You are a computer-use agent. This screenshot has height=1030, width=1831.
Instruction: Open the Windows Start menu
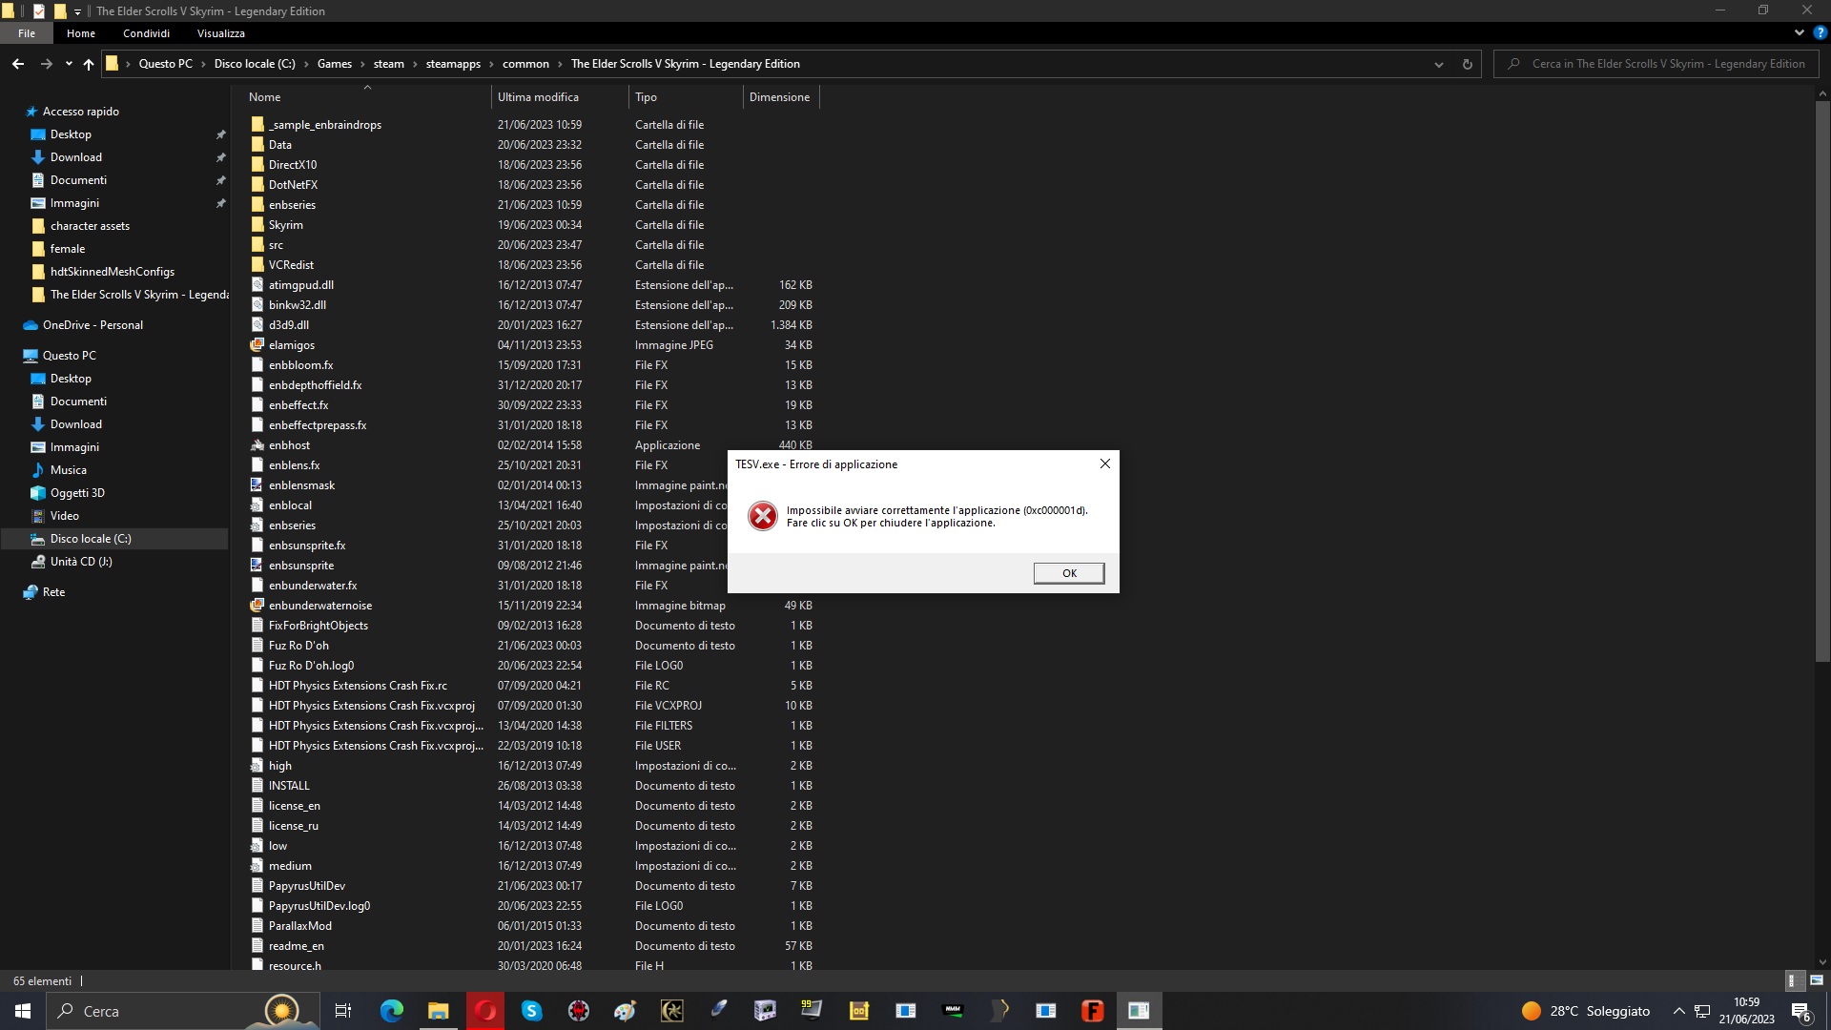(x=23, y=1011)
